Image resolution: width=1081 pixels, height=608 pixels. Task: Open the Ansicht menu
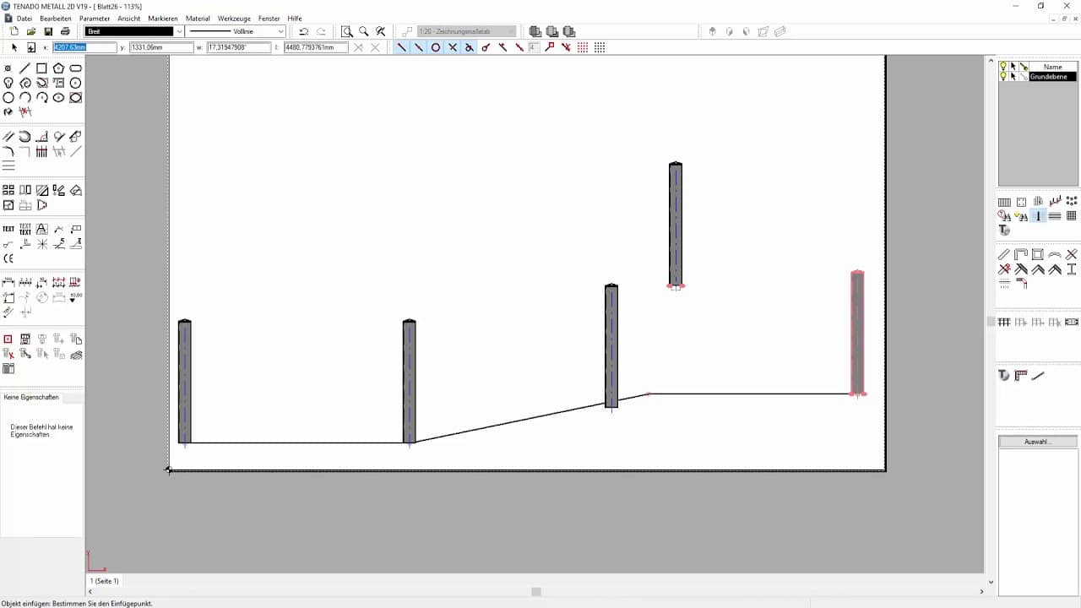129,19
